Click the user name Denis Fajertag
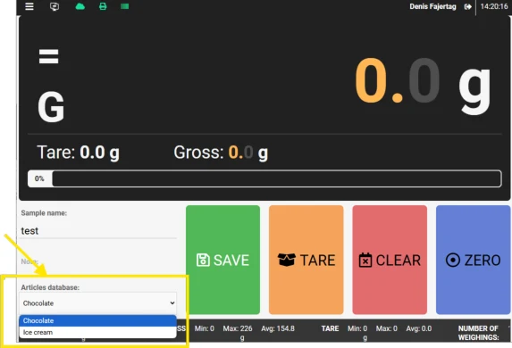Screen dimensions: 512x348 pyautogui.click(x=432, y=7)
